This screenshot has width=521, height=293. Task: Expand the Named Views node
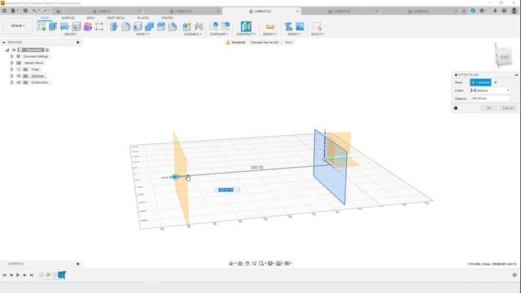pyautogui.click(x=12, y=63)
